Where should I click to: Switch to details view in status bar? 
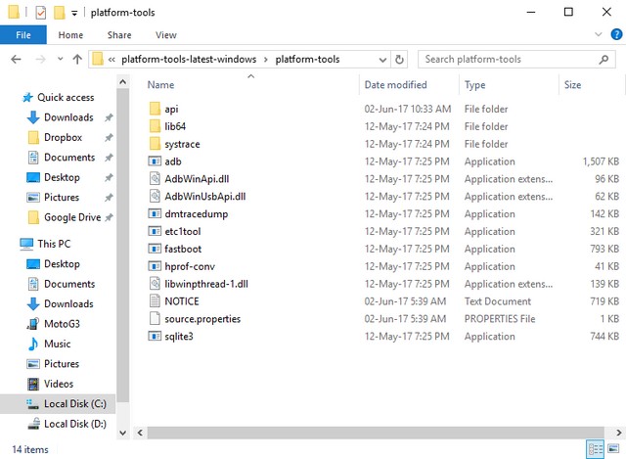596,449
